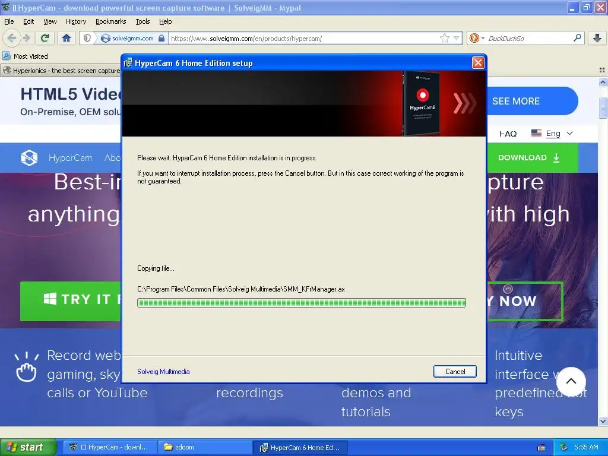Open the Edit menu
The width and height of the screenshot is (608, 456).
click(28, 21)
